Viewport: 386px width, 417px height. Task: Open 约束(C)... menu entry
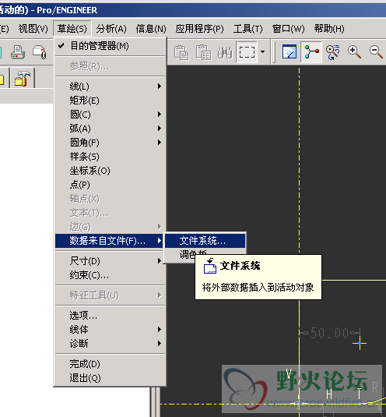[111, 275]
